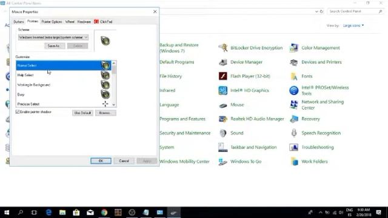Open File History link
This screenshot has height=218, width=388.
point(170,76)
